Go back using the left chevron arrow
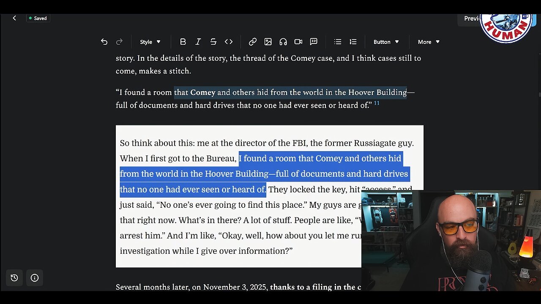541x304 pixels. coord(14,18)
